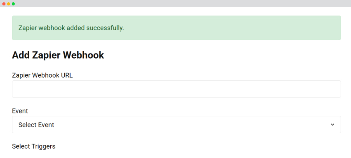Click the 'Select Triggers' label
351x158 pixels.
(34, 146)
